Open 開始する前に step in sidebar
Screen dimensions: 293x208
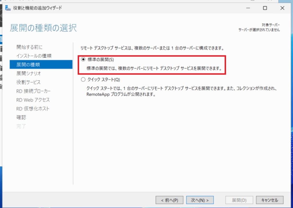click(30, 47)
